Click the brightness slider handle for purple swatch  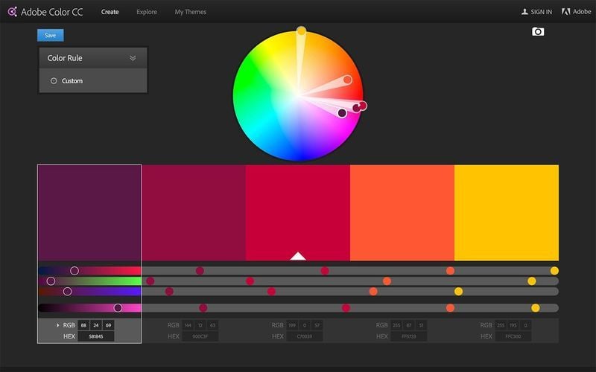click(118, 308)
